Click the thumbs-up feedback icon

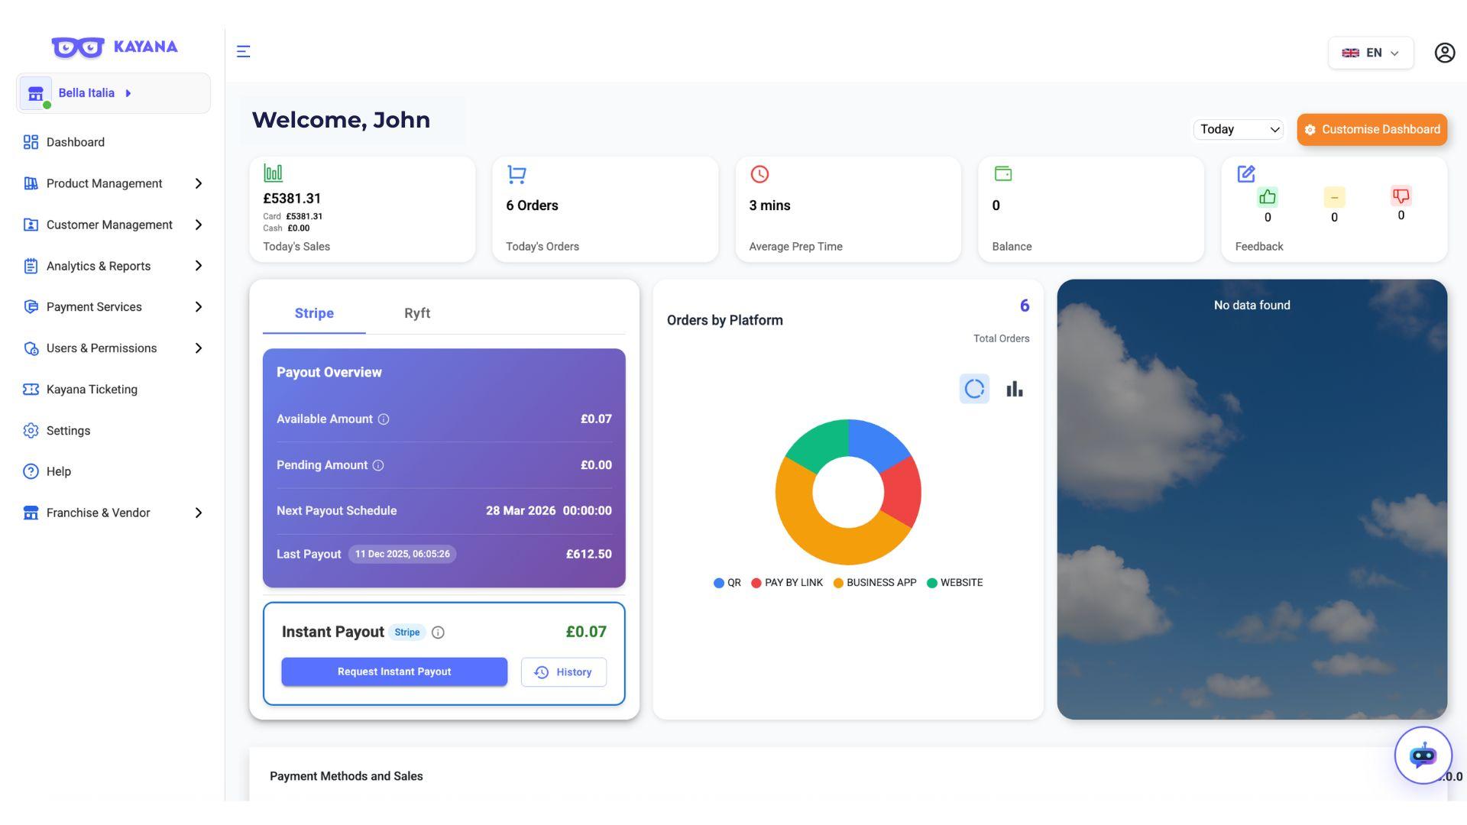tap(1268, 197)
